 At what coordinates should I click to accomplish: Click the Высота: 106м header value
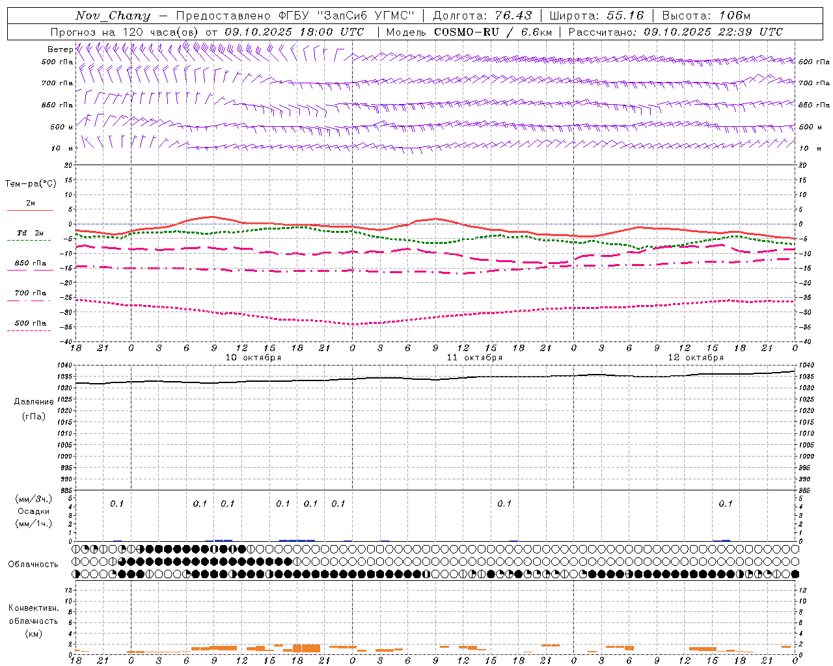tap(707, 16)
